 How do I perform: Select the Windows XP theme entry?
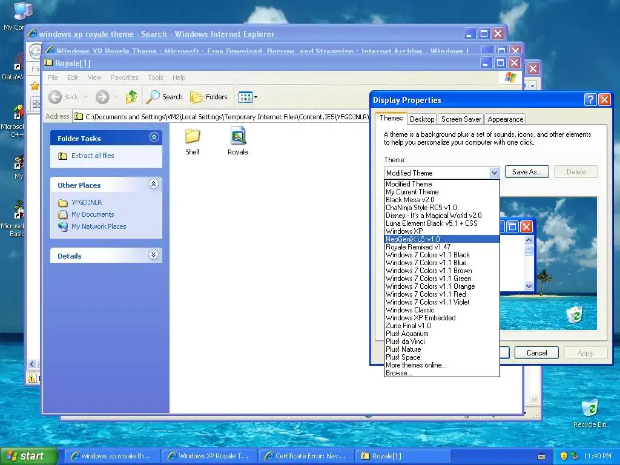click(x=441, y=231)
